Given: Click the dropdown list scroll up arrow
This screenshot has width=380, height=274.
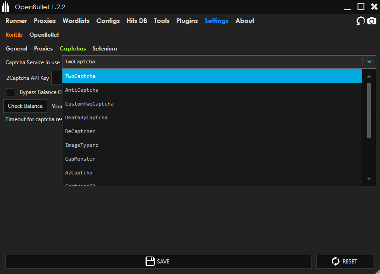Looking at the screenshot, I should 369,76.
